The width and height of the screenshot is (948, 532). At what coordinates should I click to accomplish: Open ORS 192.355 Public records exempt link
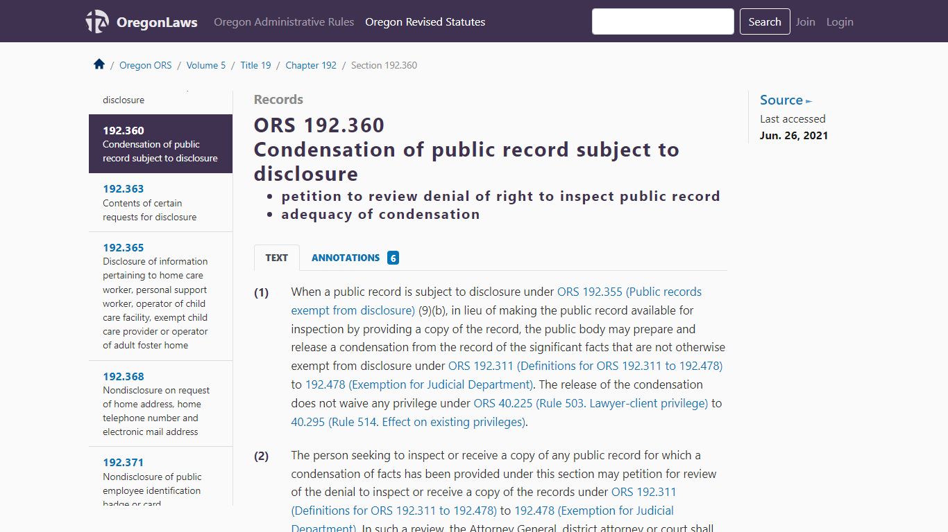click(496, 301)
